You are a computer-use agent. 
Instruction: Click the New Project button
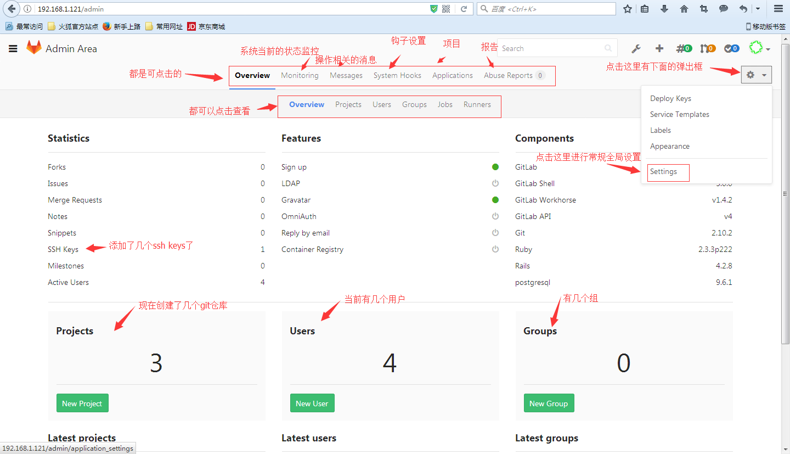(x=82, y=403)
